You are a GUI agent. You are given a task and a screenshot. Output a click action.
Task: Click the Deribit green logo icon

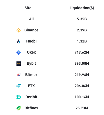tap(19, 97)
